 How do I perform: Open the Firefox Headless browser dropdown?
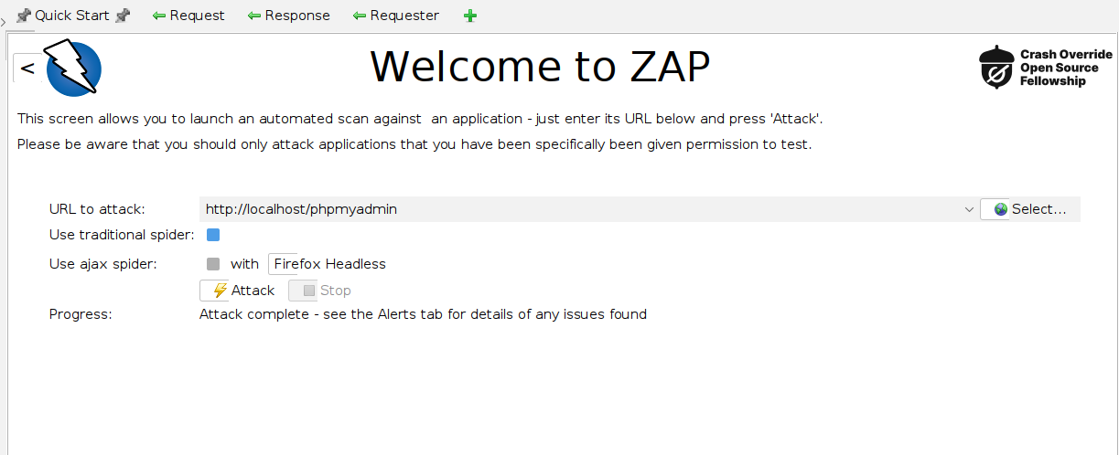pos(328,264)
